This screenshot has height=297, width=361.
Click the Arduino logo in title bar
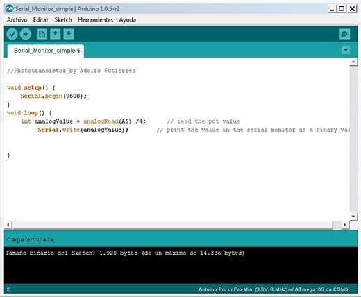(x=9, y=9)
